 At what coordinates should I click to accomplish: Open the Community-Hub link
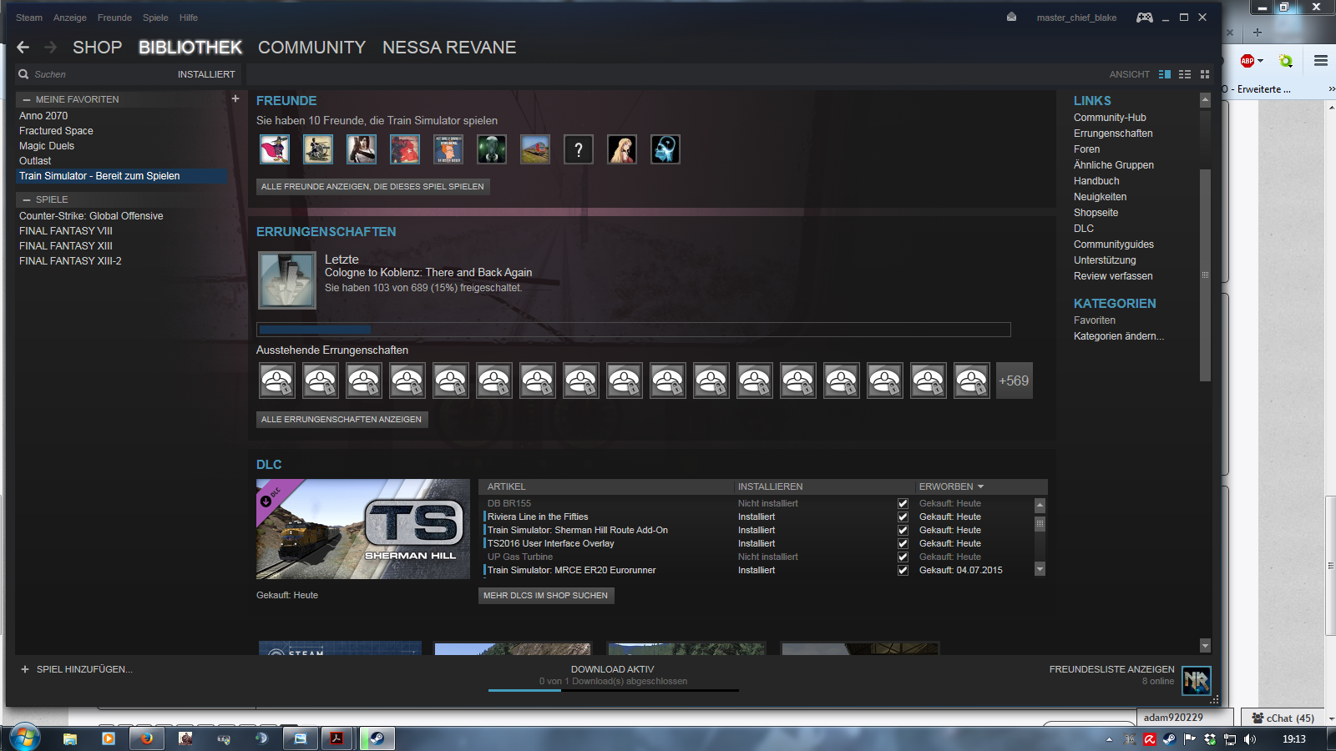point(1110,118)
